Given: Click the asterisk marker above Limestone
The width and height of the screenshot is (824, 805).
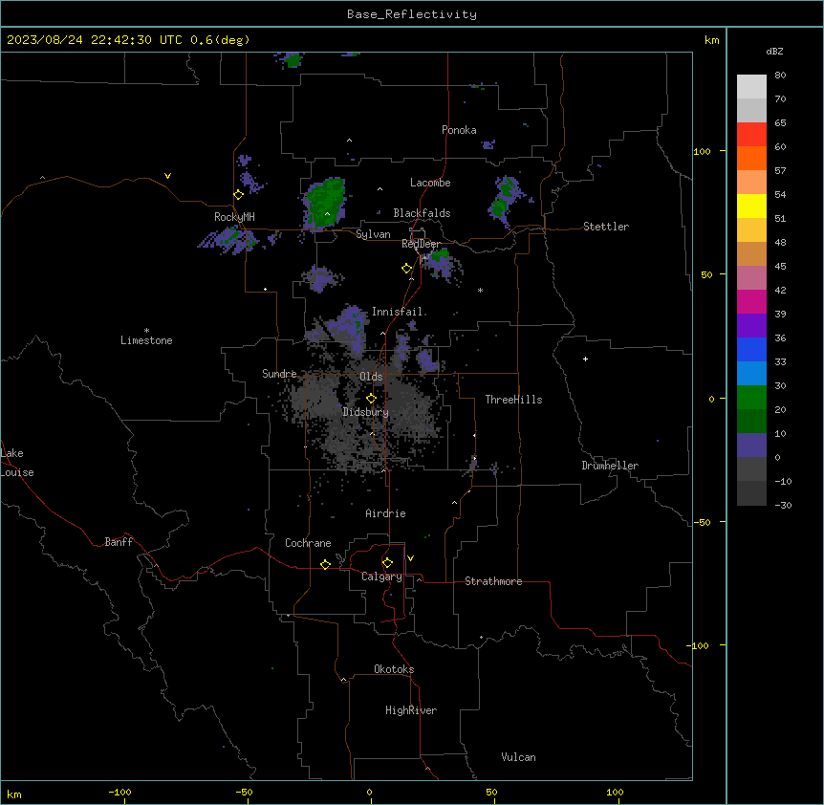Looking at the screenshot, I should tap(146, 331).
